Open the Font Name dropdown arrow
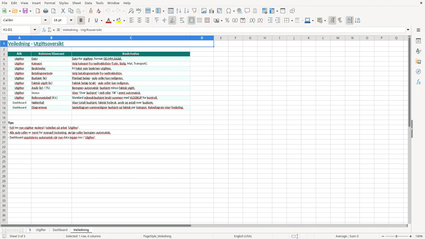 [x=45, y=20]
